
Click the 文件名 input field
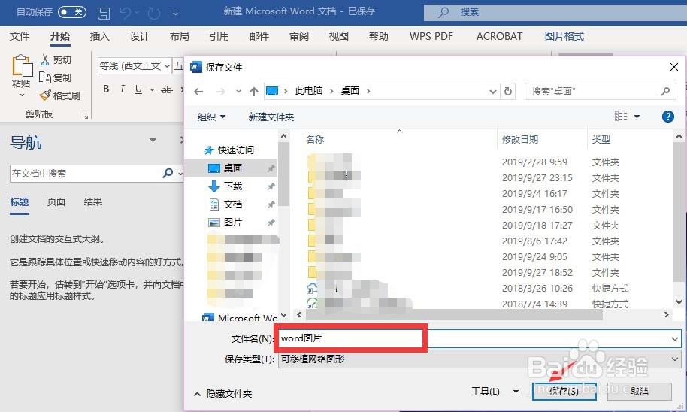pyautogui.click(x=480, y=338)
